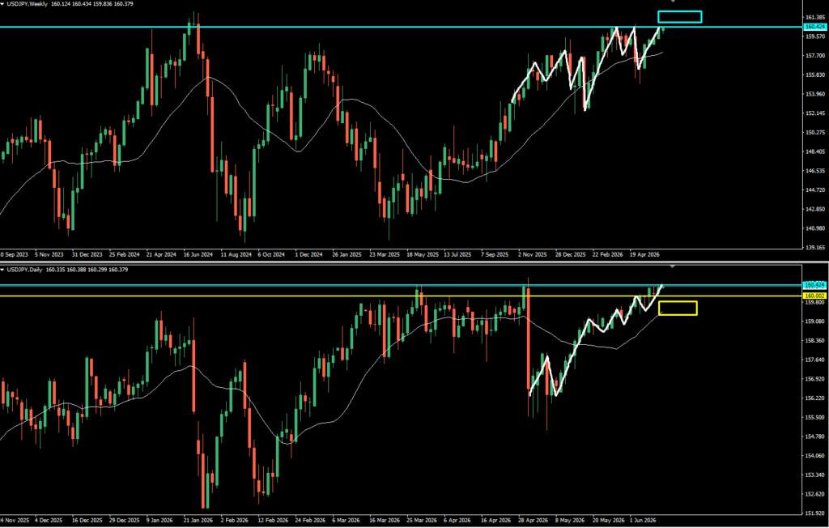
Task: Click the 21 Apr 2024 date label
Action: 162,254
